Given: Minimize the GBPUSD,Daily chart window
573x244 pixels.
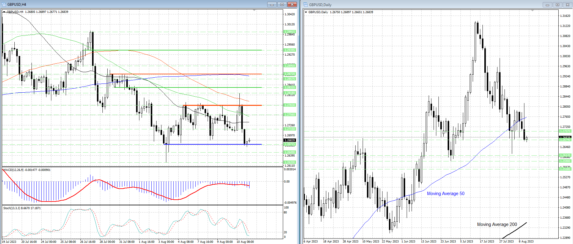Looking at the screenshot, I should point(547,5).
